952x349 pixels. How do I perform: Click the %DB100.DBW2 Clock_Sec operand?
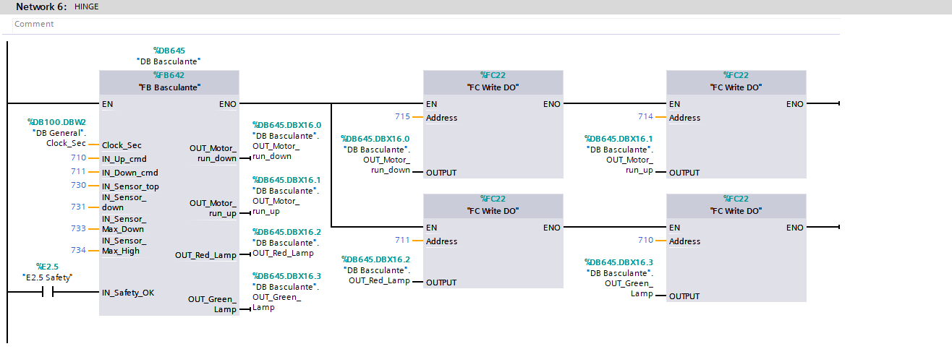56,133
